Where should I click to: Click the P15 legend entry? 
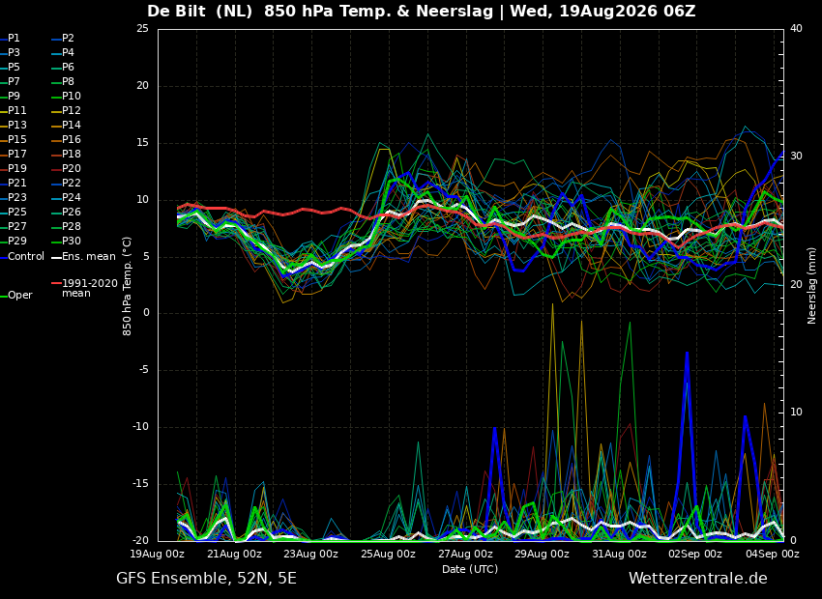pyautogui.click(x=14, y=140)
